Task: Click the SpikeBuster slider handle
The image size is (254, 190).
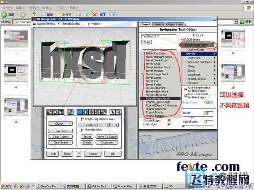Action: 183,126
